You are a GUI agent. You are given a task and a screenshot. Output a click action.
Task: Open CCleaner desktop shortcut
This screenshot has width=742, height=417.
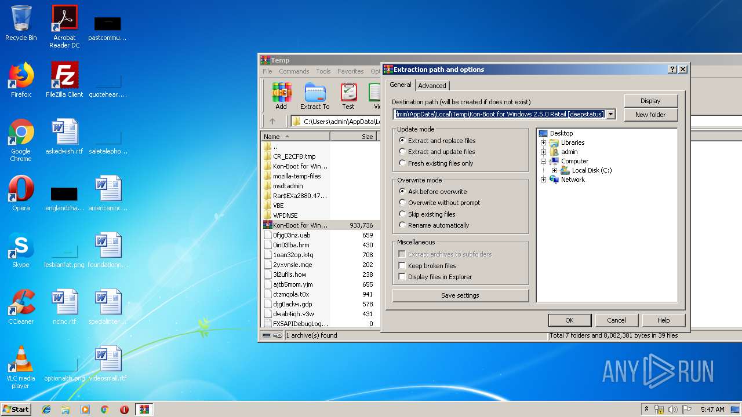[x=21, y=307]
